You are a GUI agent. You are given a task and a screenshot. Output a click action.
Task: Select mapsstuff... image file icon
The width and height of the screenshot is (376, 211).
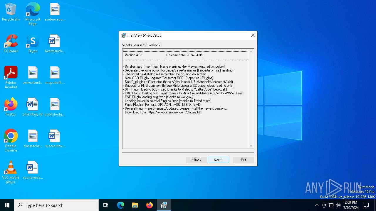pos(55,75)
